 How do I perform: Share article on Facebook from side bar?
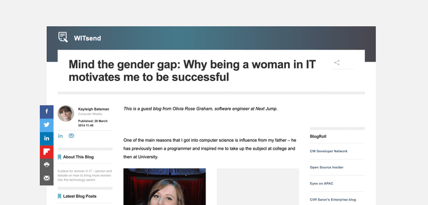pyautogui.click(x=47, y=112)
